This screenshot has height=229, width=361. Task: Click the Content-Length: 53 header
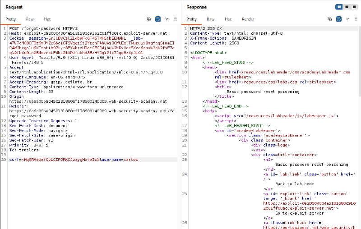point(31,92)
